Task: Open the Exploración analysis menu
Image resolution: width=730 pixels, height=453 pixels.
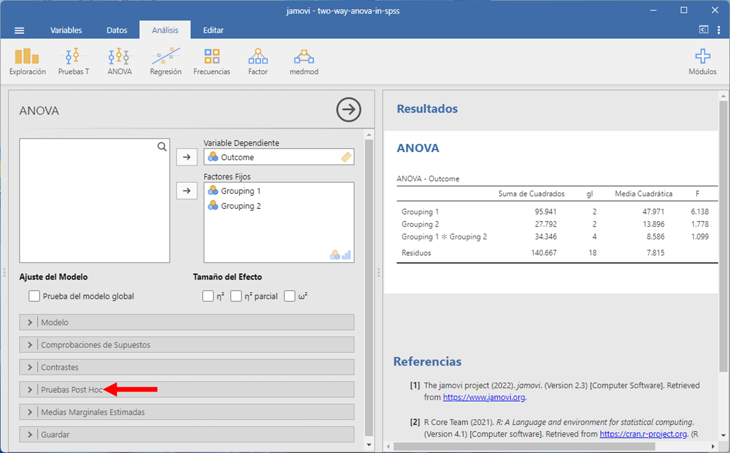Action: tap(27, 61)
